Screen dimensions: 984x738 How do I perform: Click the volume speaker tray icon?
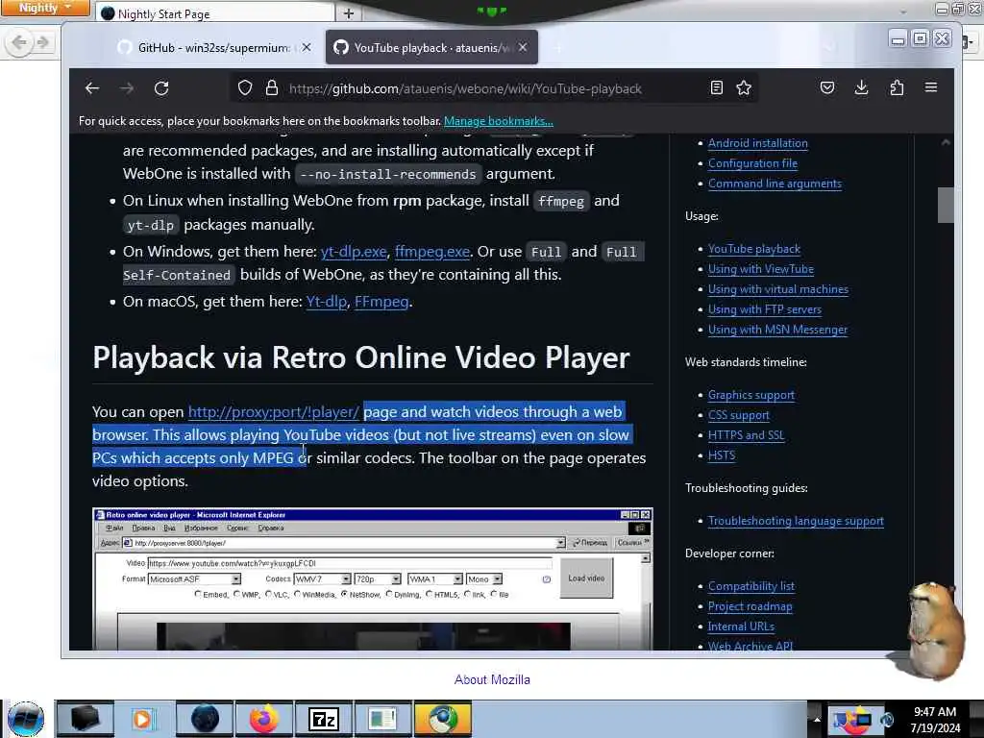click(887, 721)
